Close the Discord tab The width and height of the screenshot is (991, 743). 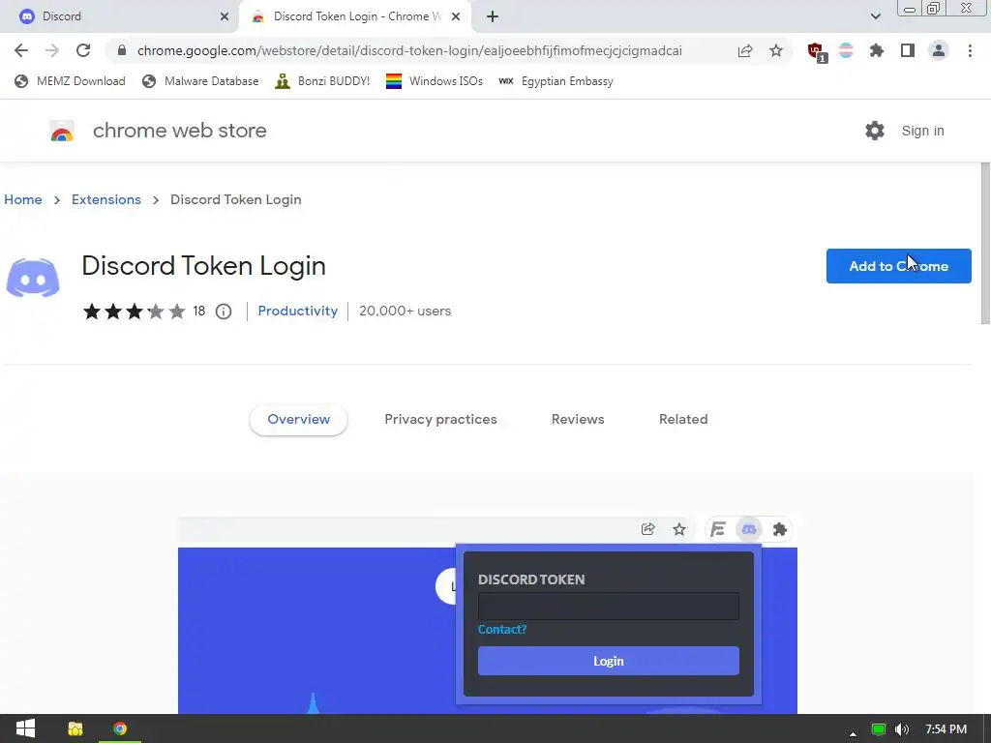coord(225,16)
